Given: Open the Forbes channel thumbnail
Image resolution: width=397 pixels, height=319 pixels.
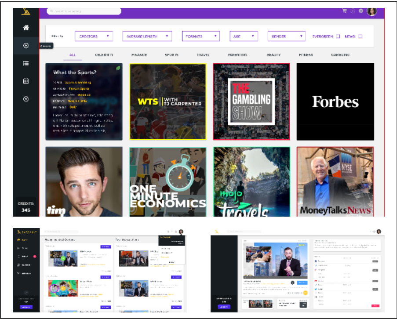Looking at the screenshot, I should pos(335,102).
